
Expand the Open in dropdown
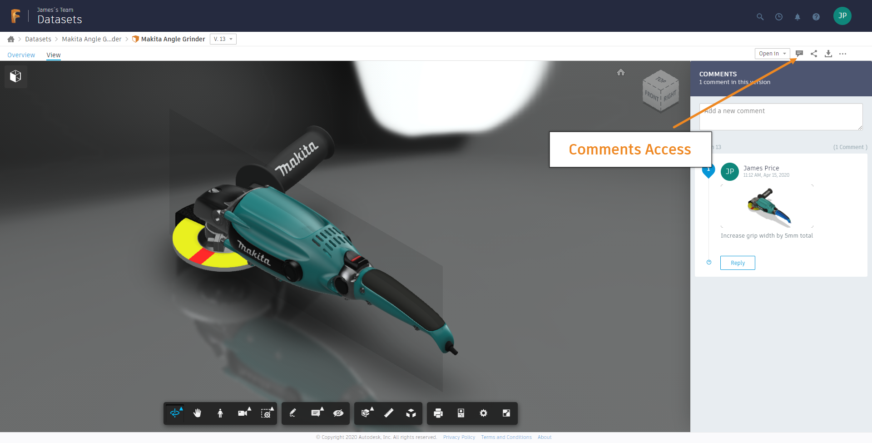click(x=772, y=54)
